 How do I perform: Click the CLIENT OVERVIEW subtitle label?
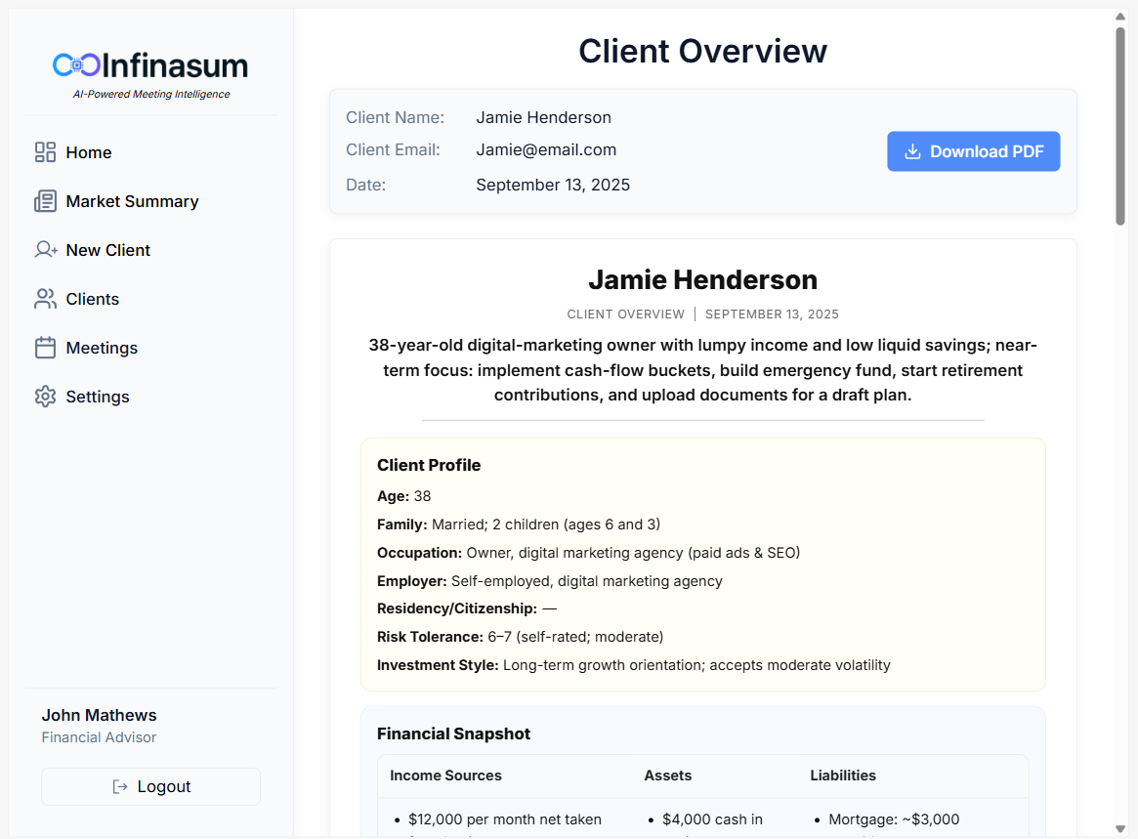tap(625, 315)
